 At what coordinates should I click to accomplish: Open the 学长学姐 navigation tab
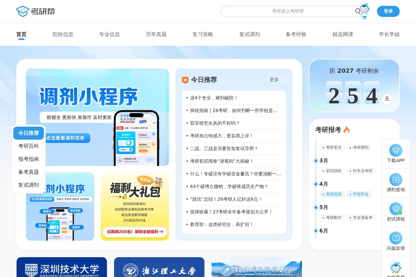click(x=389, y=34)
